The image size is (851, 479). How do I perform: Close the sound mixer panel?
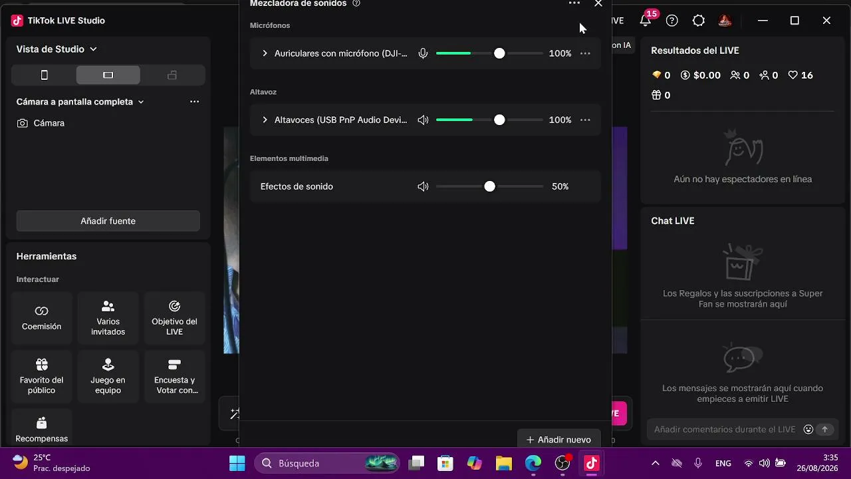(x=598, y=3)
